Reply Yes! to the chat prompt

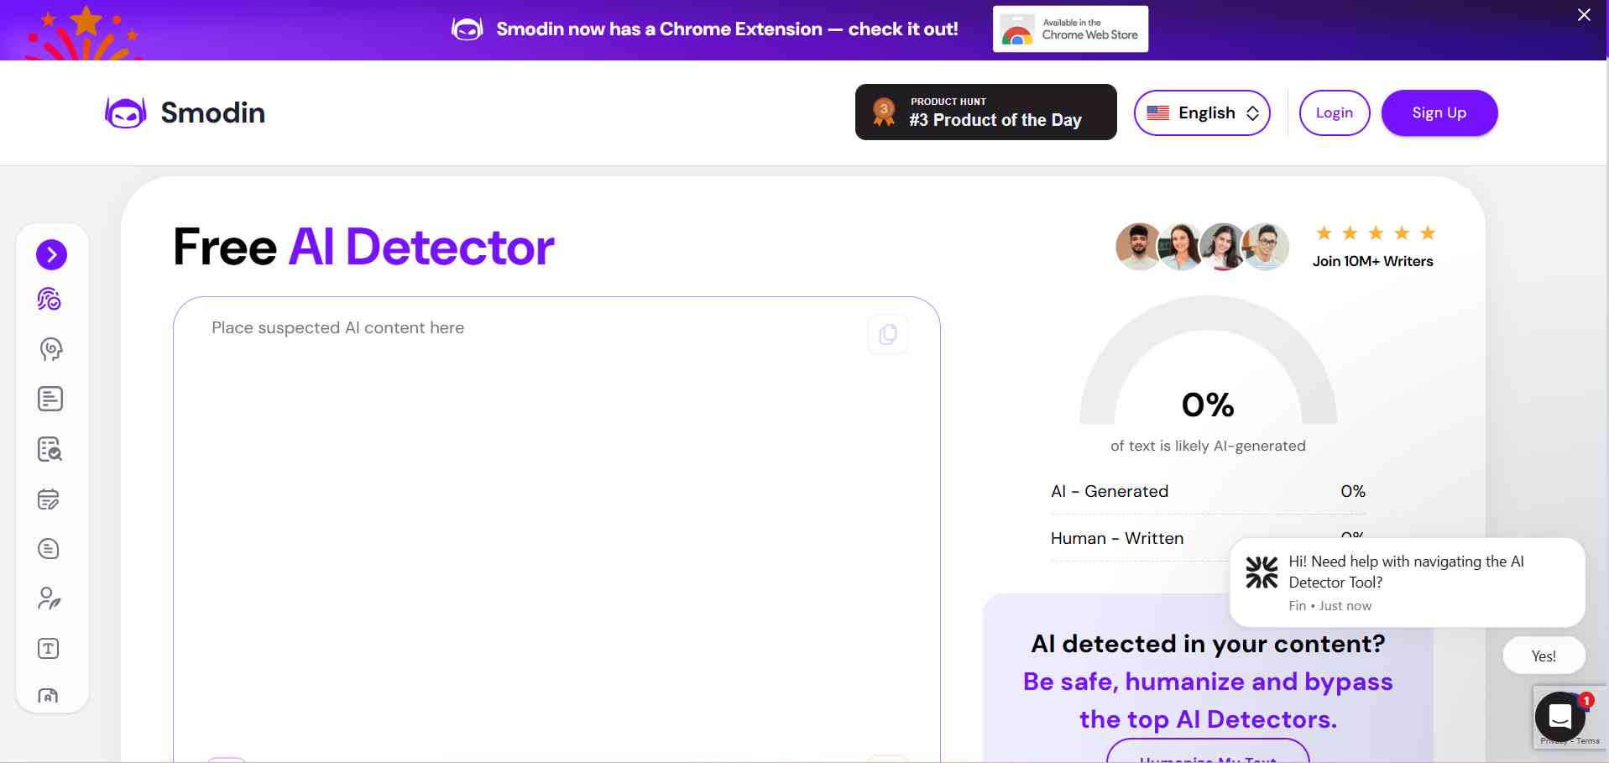[1543, 656]
